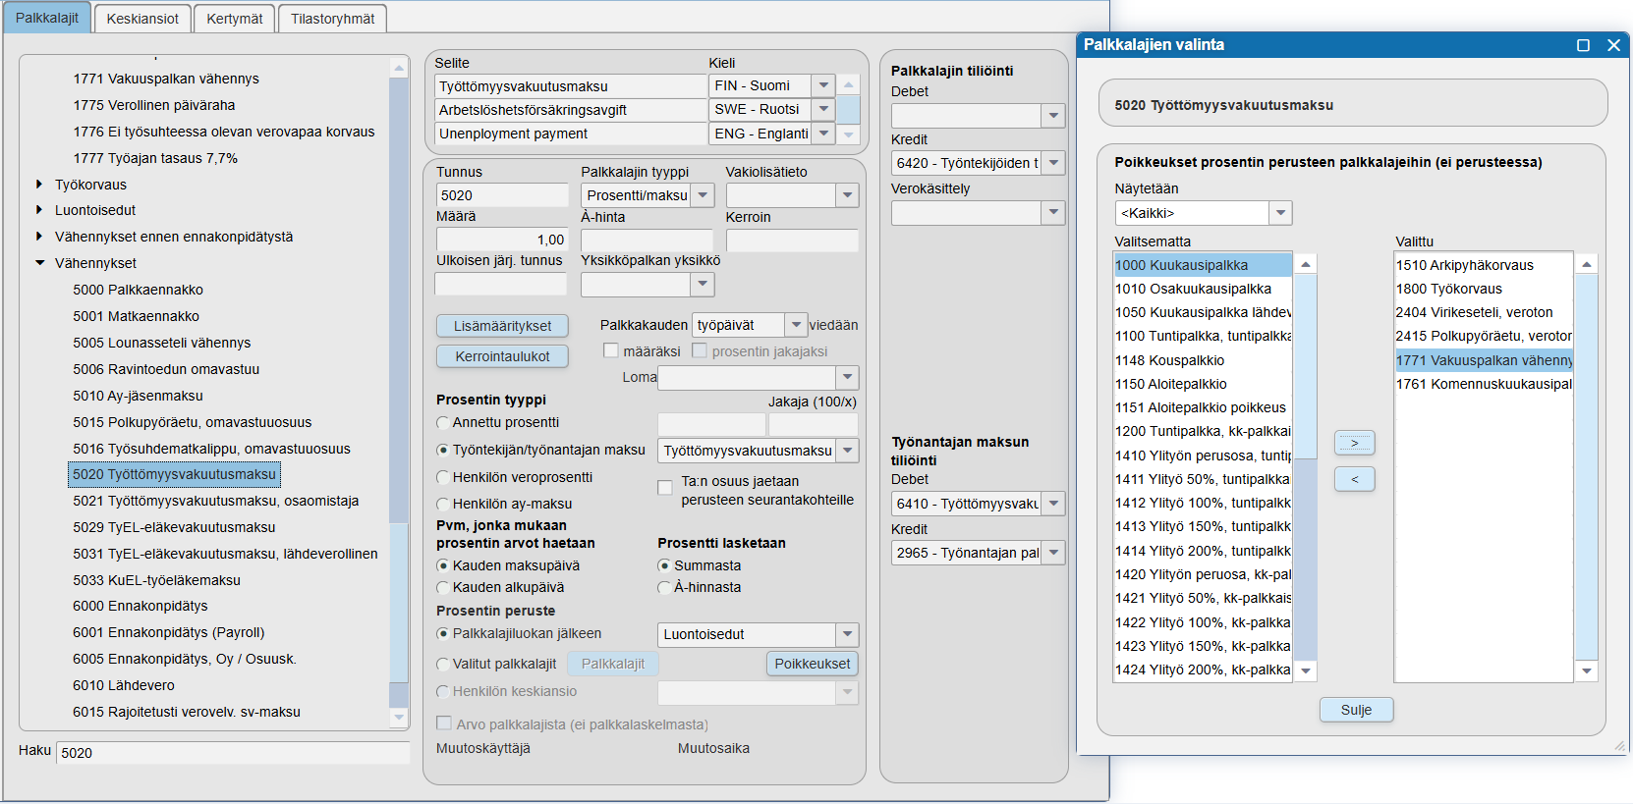Choose Henkilön ay-maksu radio option

443,504
